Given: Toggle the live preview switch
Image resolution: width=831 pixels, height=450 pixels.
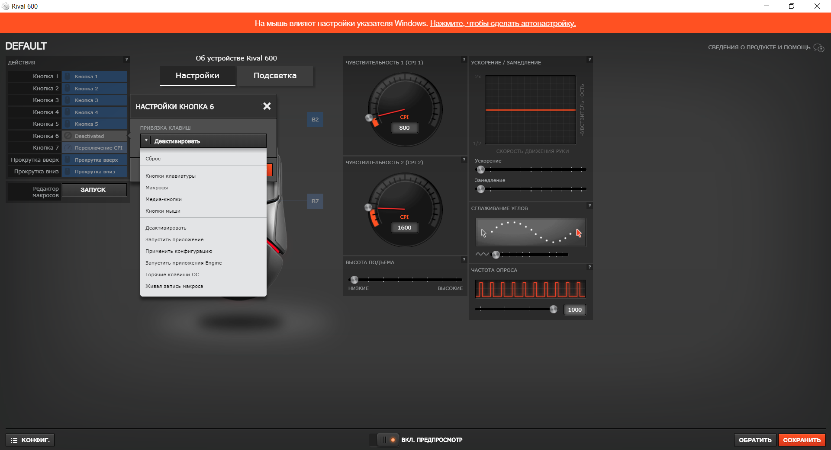Looking at the screenshot, I should coord(384,440).
